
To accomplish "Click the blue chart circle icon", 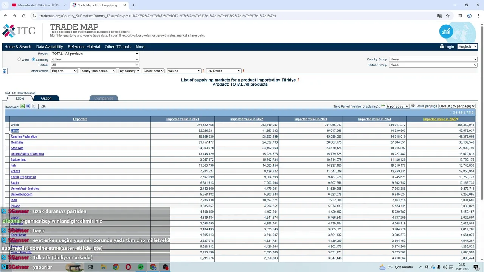I will coord(446,31).
